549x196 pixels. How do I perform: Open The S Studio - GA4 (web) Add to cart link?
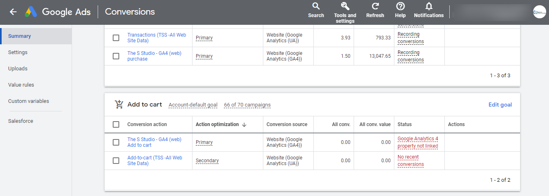point(154,142)
